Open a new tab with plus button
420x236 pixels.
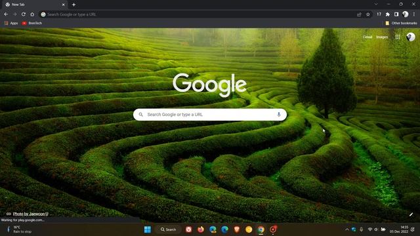(x=73, y=5)
